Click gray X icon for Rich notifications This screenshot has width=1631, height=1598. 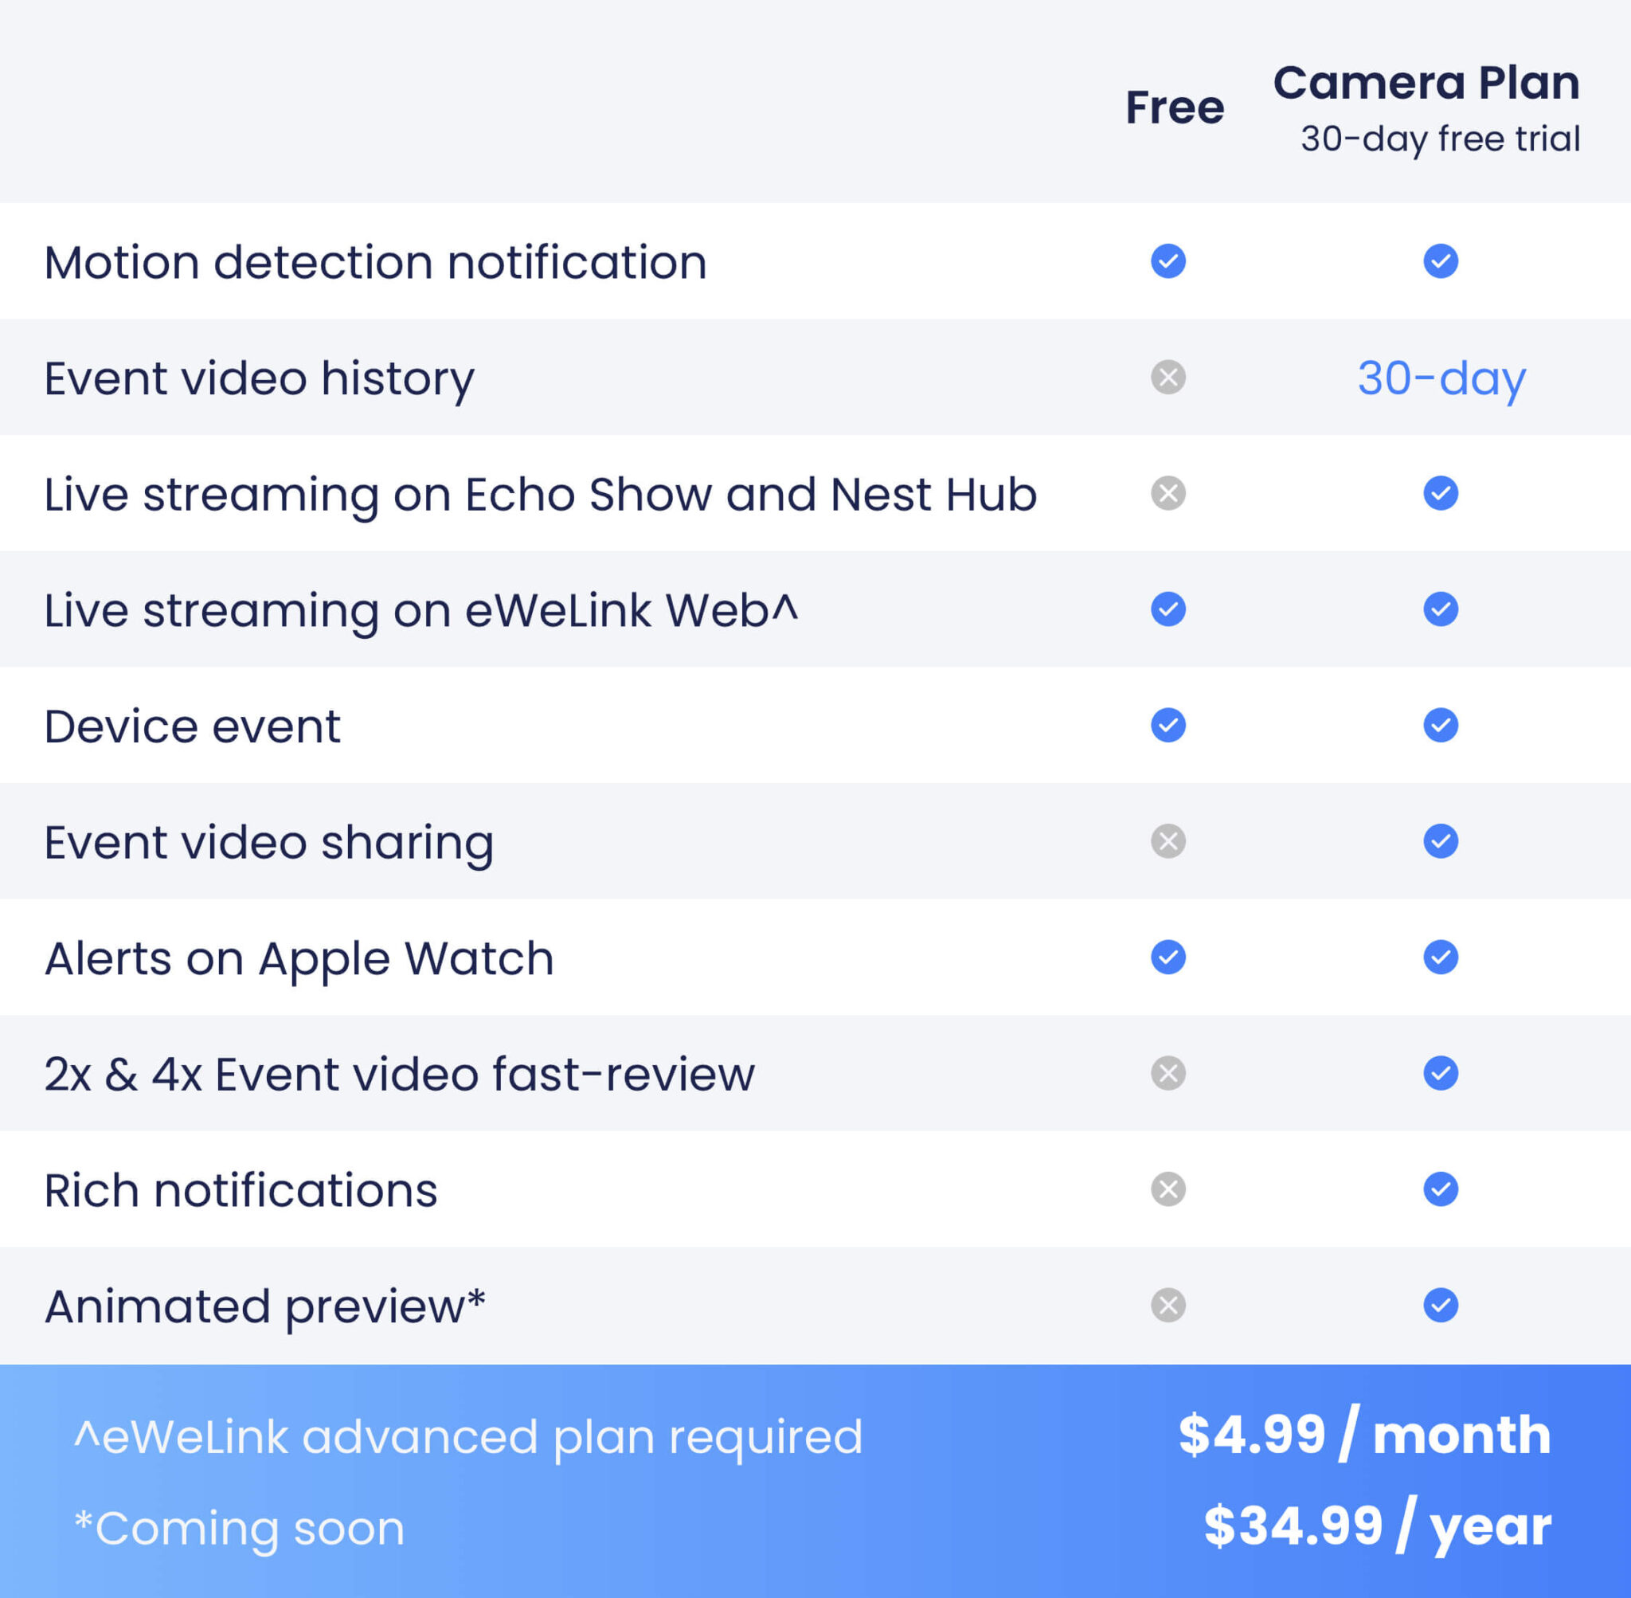(x=1168, y=1189)
